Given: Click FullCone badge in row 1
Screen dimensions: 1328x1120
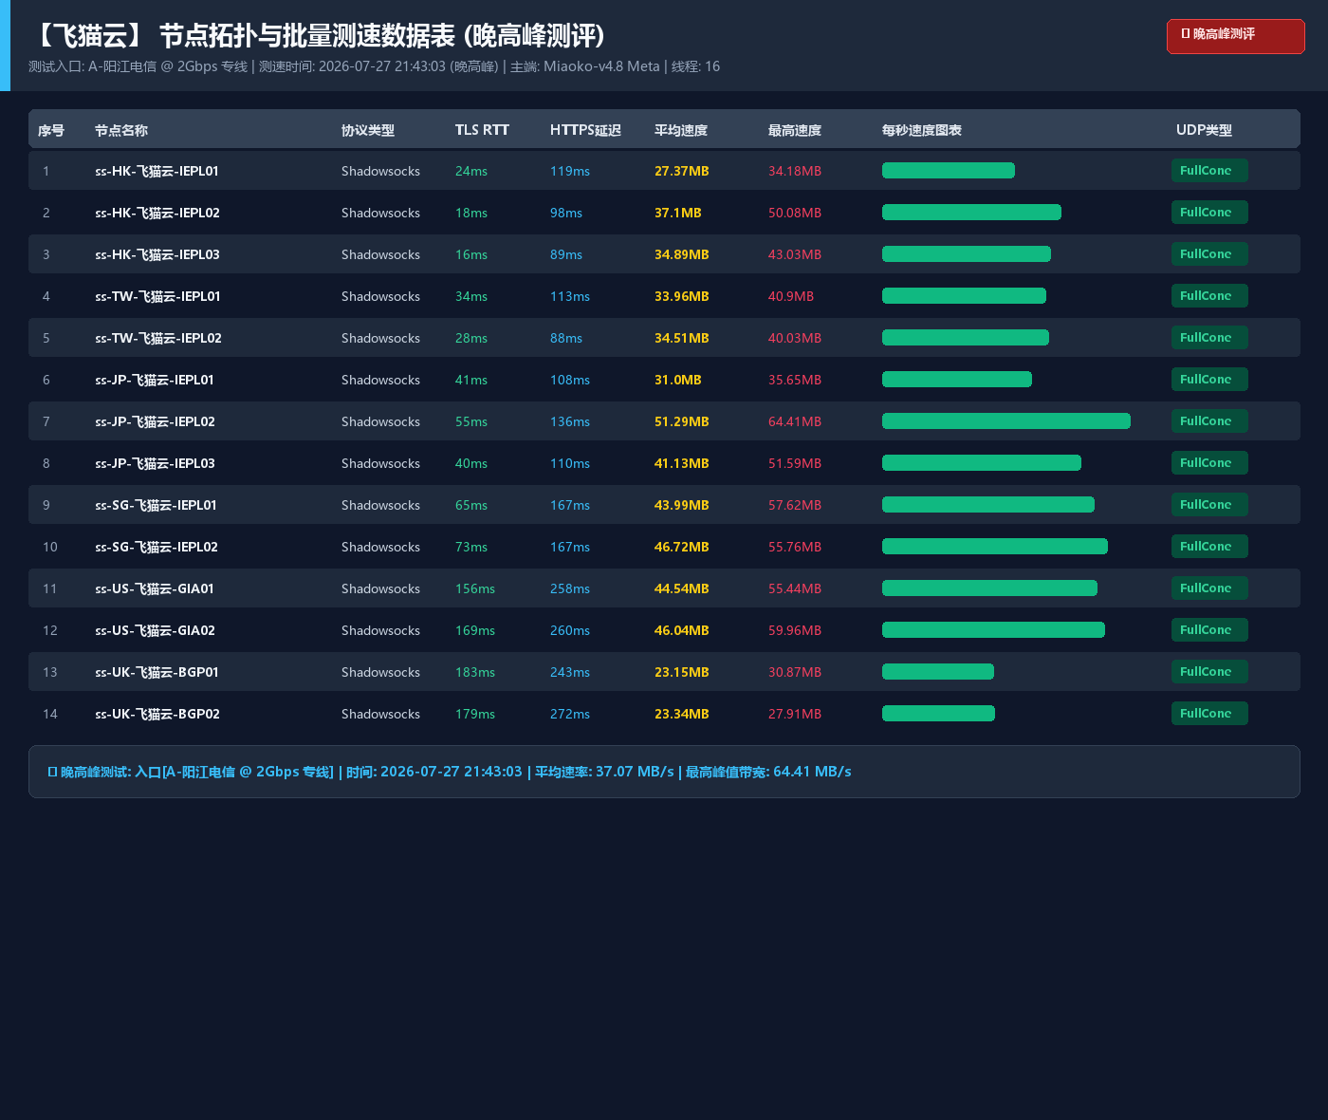Looking at the screenshot, I should (x=1209, y=171).
